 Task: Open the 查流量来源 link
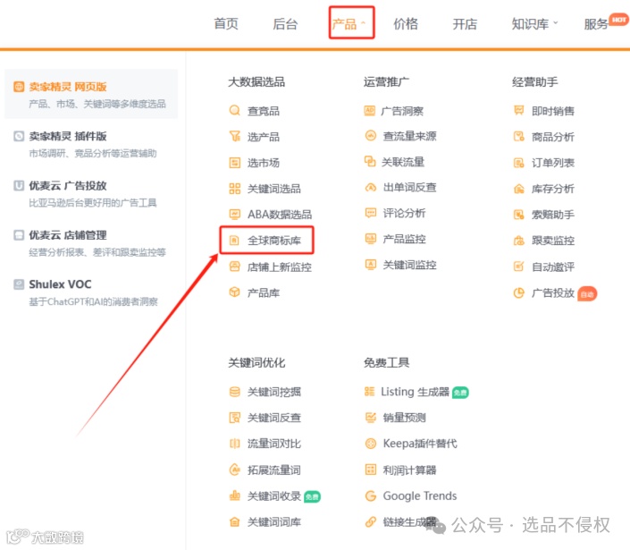pyautogui.click(x=409, y=136)
